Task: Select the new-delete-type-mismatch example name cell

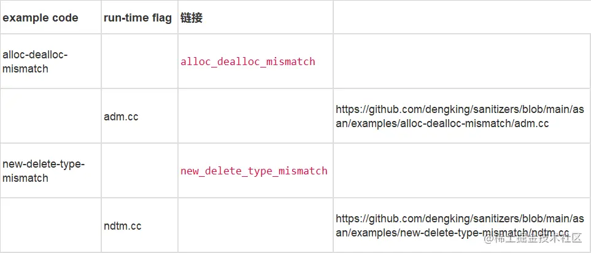Action: click(44, 171)
